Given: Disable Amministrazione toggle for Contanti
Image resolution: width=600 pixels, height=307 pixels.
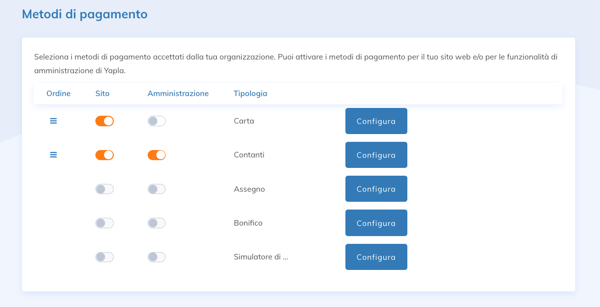Looking at the screenshot, I should coord(156,155).
